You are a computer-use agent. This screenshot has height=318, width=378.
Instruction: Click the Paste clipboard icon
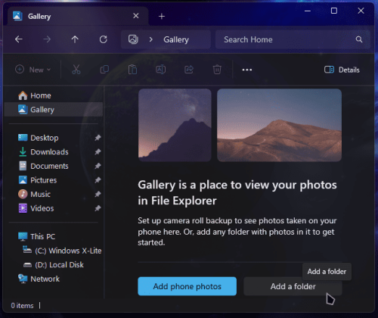click(x=132, y=70)
